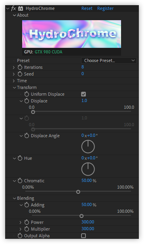The image size is (144, 244).
Task: Click the Chromatic slider handle
Action: (x=78, y=192)
